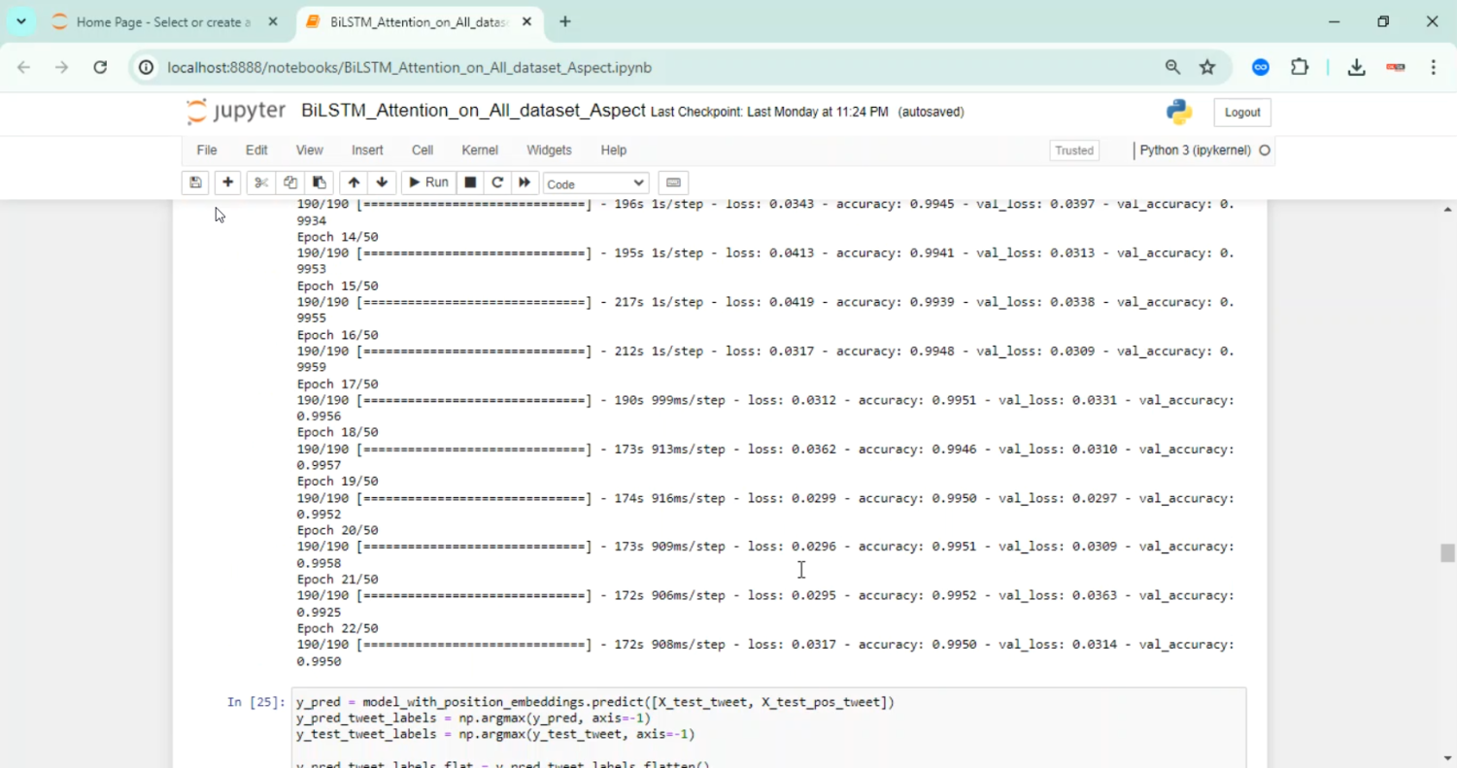The width and height of the screenshot is (1457, 768).
Task: Paste cells below icon
Action: coord(319,183)
